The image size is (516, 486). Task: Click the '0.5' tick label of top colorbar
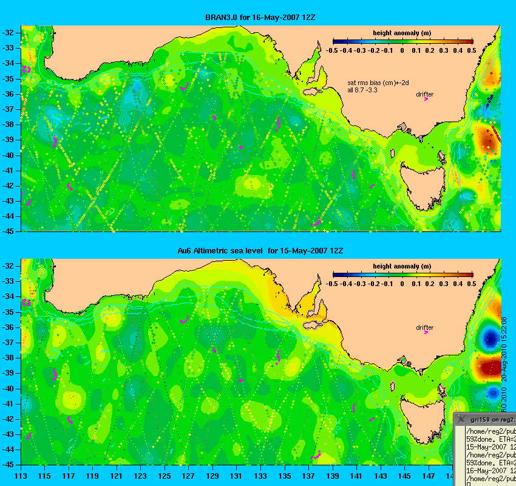click(x=472, y=50)
